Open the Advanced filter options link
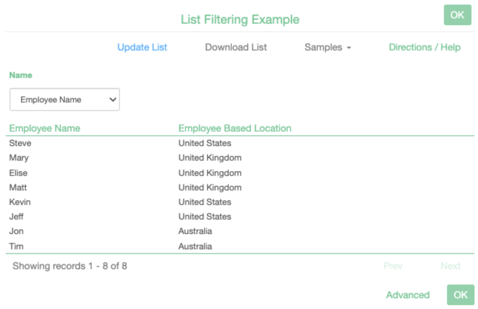 pyautogui.click(x=408, y=295)
